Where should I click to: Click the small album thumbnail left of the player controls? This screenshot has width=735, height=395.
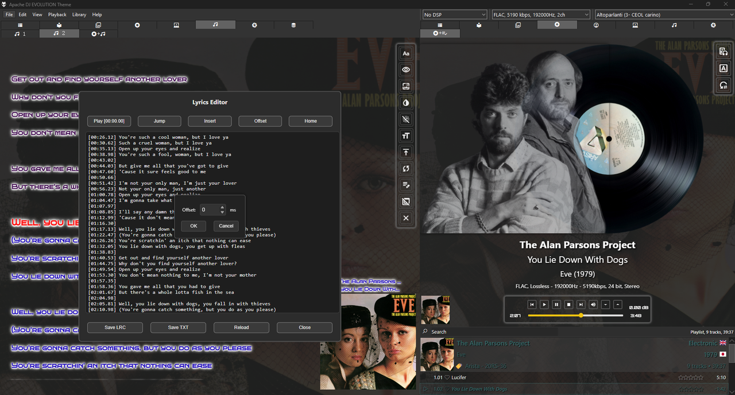(x=435, y=310)
